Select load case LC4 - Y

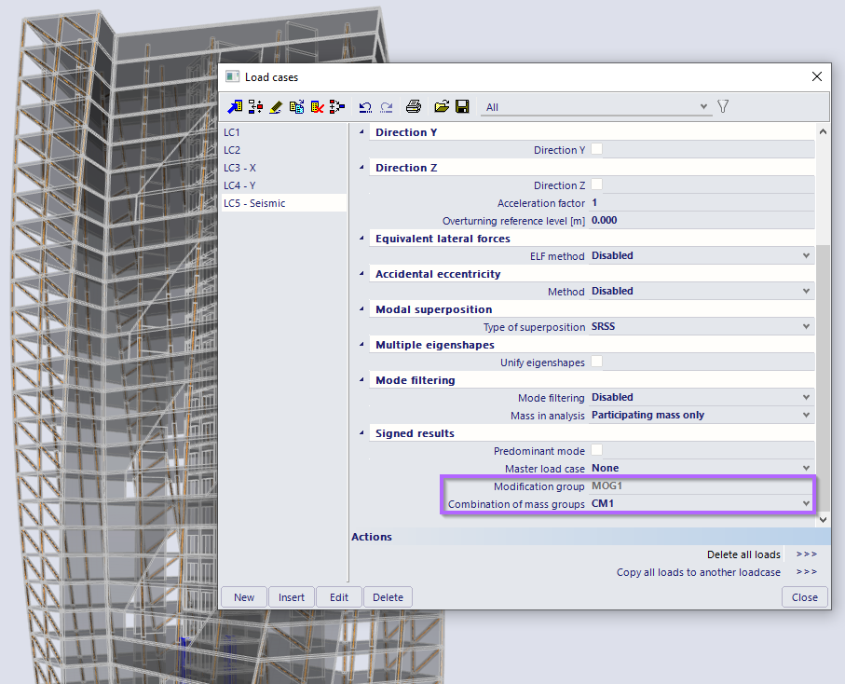point(283,185)
